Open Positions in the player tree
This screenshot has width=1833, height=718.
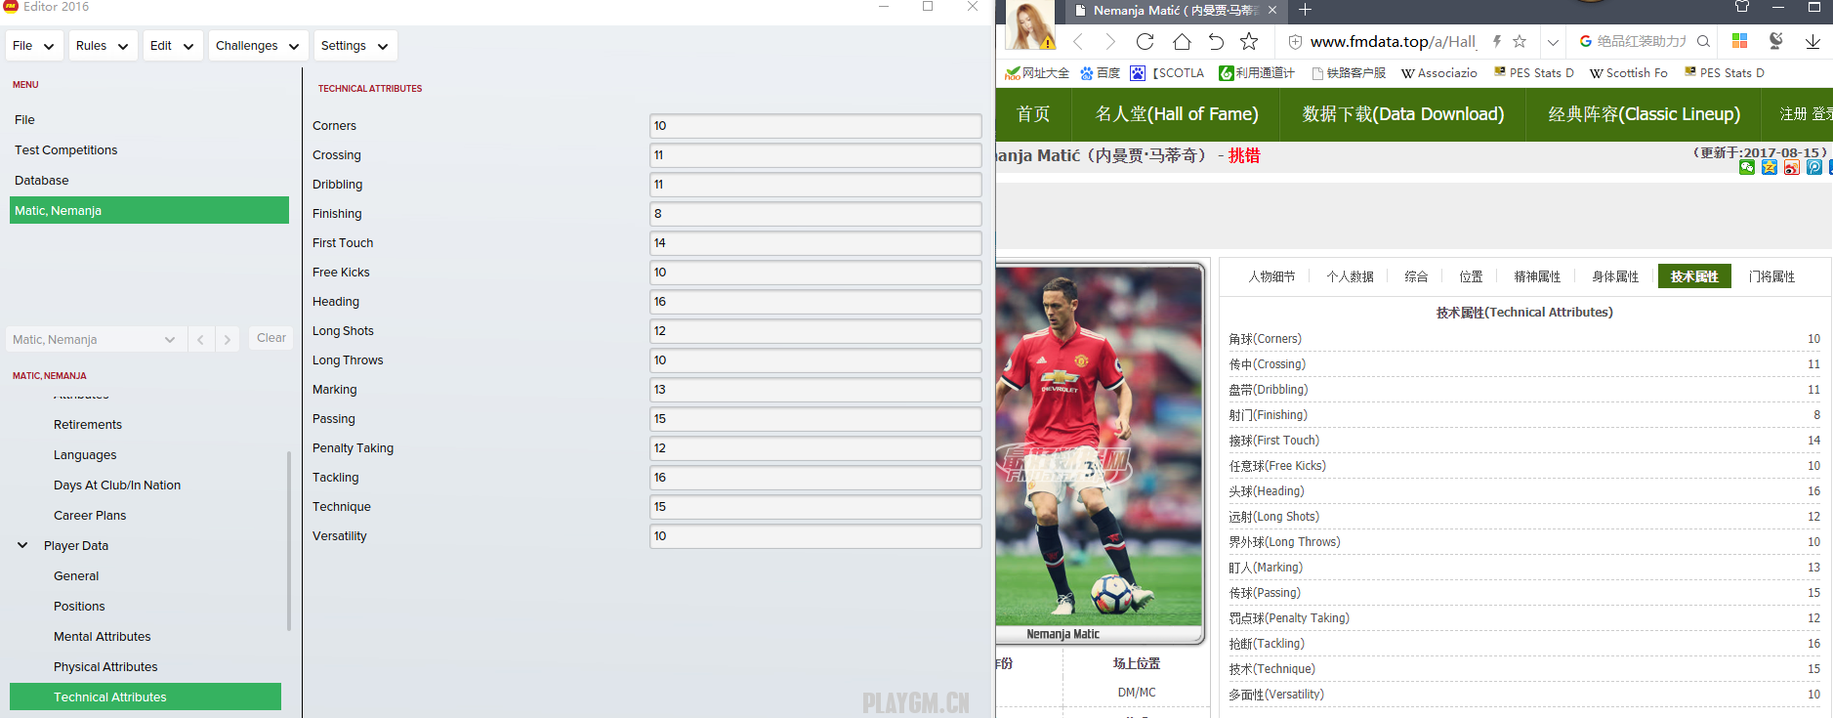[79, 607]
